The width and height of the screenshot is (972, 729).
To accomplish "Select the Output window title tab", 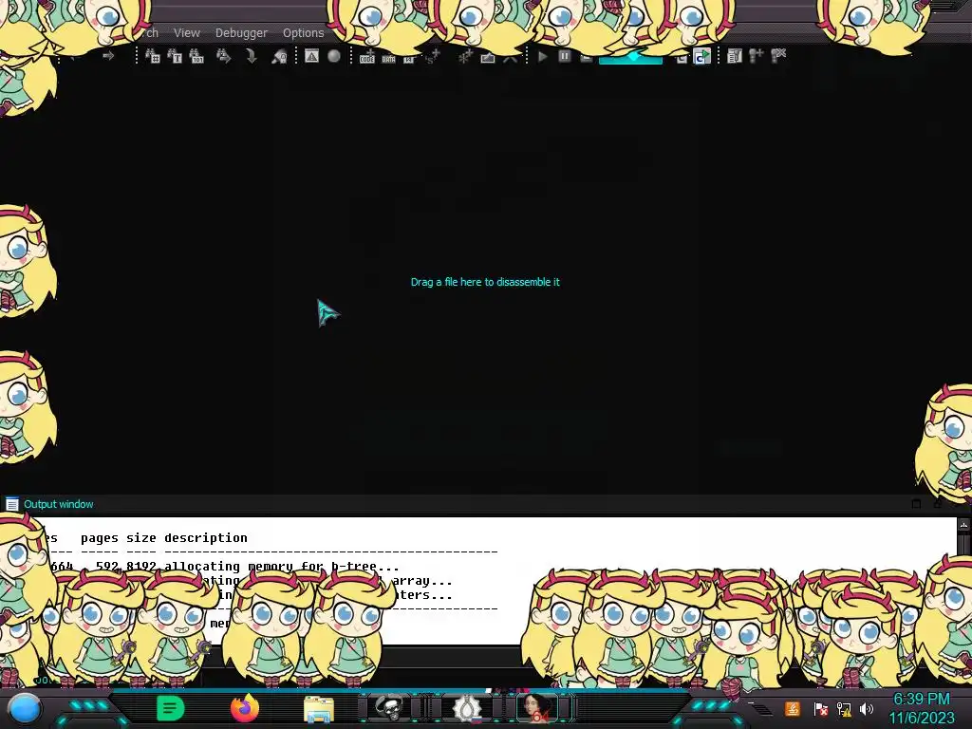I will coord(58,504).
